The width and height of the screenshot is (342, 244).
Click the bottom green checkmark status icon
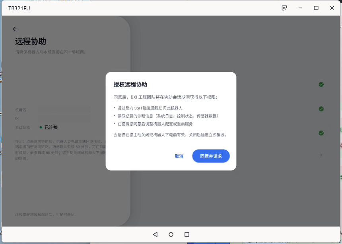321,133
